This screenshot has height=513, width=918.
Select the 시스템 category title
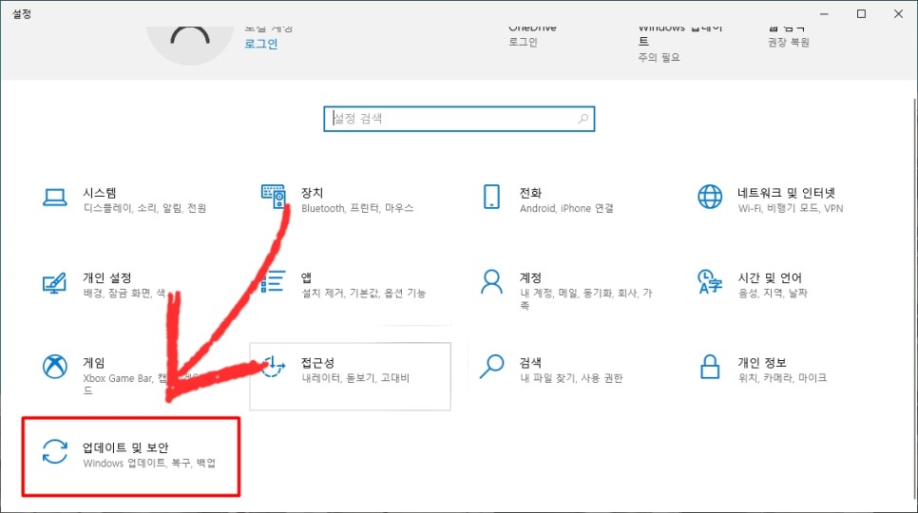[x=100, y=193]
